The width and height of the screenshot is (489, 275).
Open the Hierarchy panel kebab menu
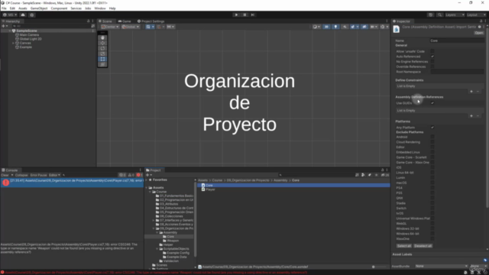pyautogui.click(x=92, y=21)
